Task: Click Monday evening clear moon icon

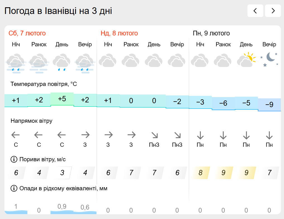Action: point(269,59)
